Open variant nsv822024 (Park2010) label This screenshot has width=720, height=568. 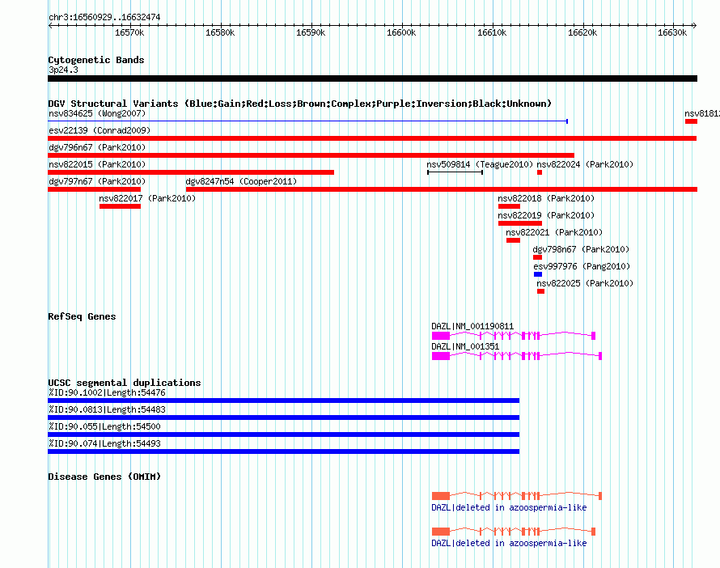(585, 164)
